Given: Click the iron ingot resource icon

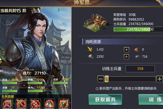Looking at the screenshot, I should click(137, 57).
